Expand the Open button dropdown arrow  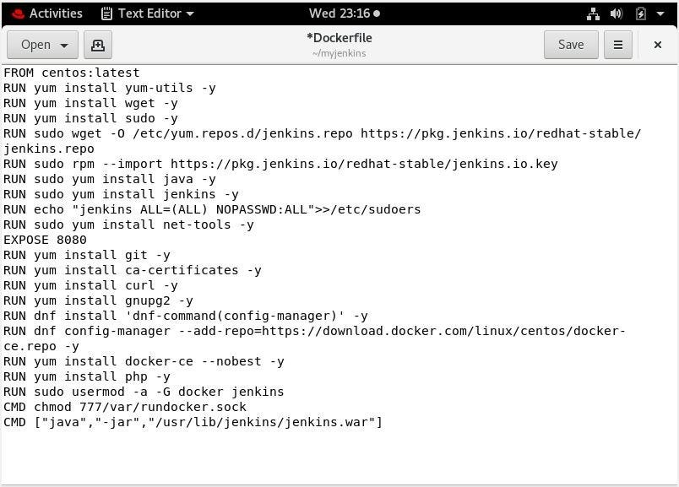pyautogui.click(x=64, y=44)
